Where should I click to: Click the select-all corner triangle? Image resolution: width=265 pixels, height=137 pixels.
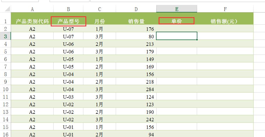click(x=8, y=9)
